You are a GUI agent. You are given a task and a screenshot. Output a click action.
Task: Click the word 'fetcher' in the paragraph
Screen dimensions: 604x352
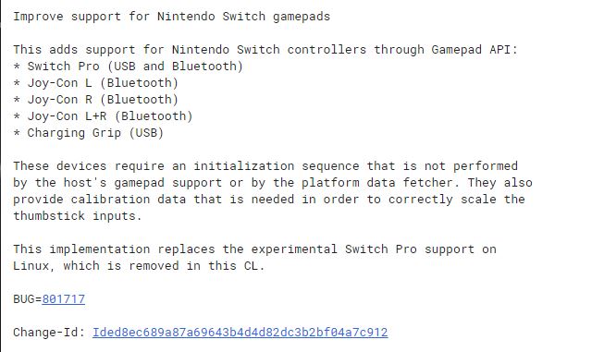pos(428,183)
